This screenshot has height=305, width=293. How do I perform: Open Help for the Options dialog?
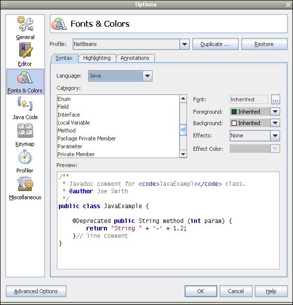(271, 291)
